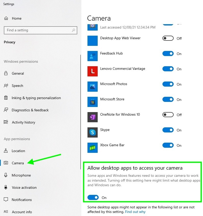Click the General lock icon
The height and width of the screenshot is (216, 203).
[x=6, y=73]
